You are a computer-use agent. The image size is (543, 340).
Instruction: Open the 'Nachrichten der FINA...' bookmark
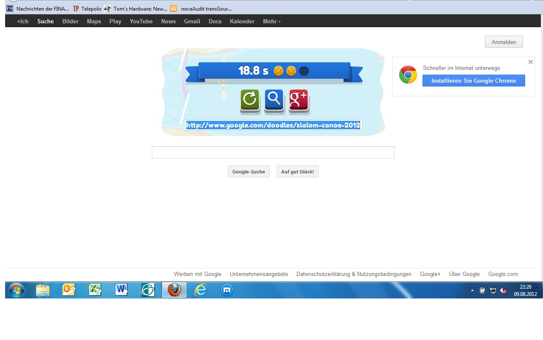(38, 8)
